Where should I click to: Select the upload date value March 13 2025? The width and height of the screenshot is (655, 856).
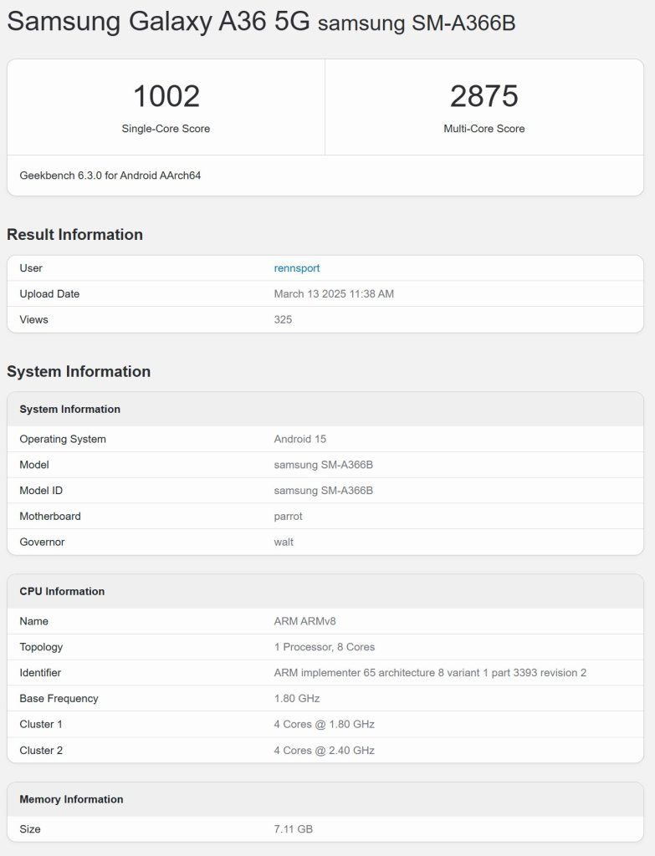(x=334, y=294)
